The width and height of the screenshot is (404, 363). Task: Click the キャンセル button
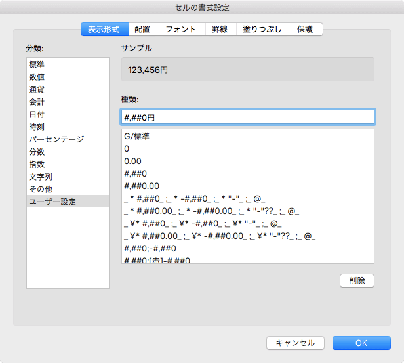point(295,343)
